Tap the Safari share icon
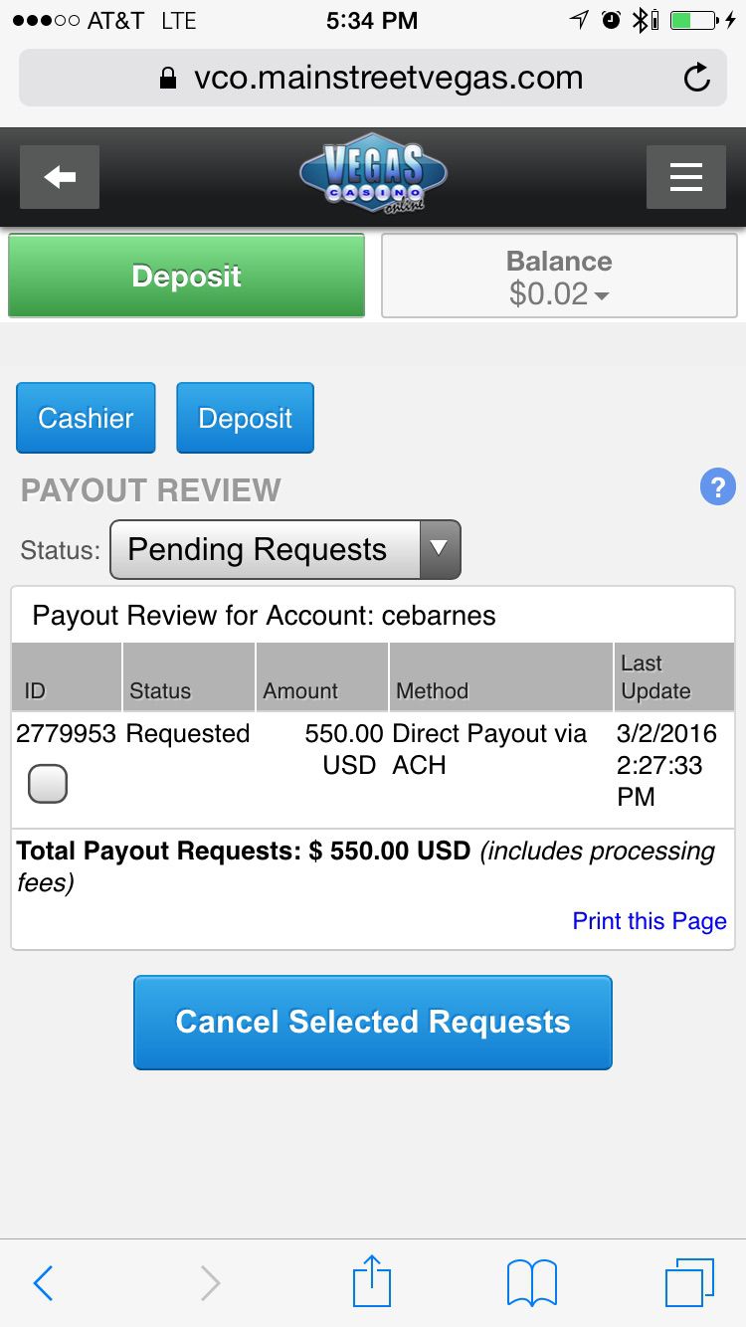 pos(372,1281)
